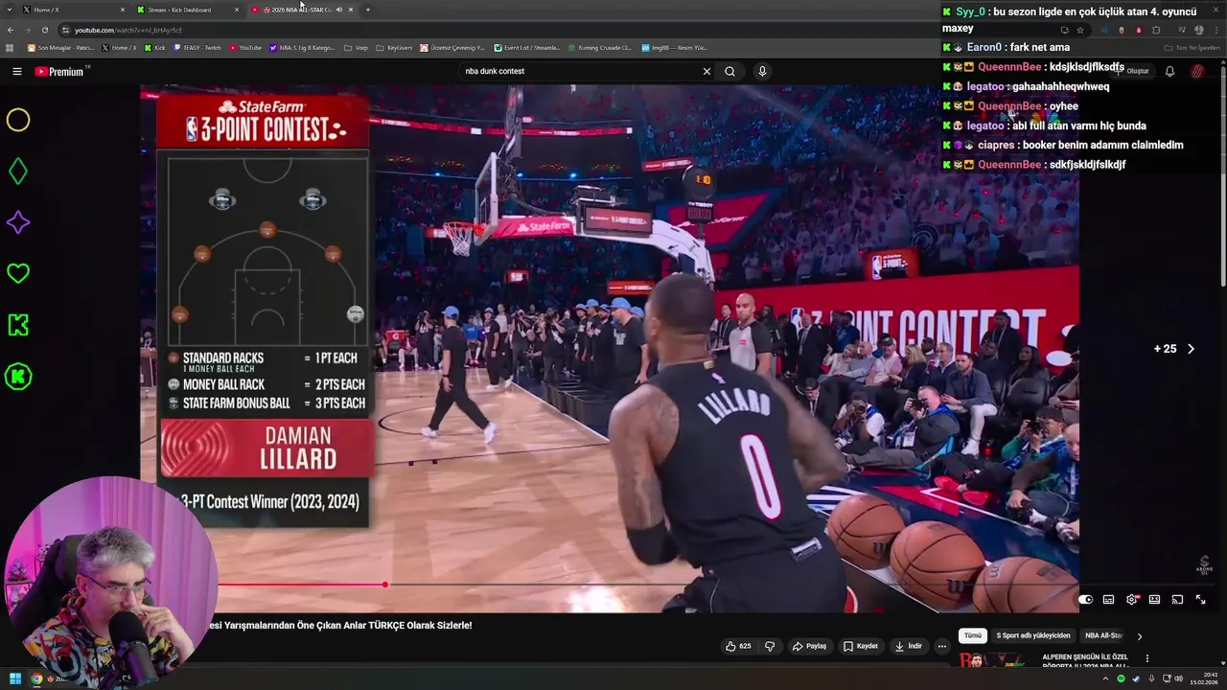The height and width of the screenshot is (690, 1227).
Task: Open the 'Son Mesajlar' bookmark
Action: (x=60, y=47)
